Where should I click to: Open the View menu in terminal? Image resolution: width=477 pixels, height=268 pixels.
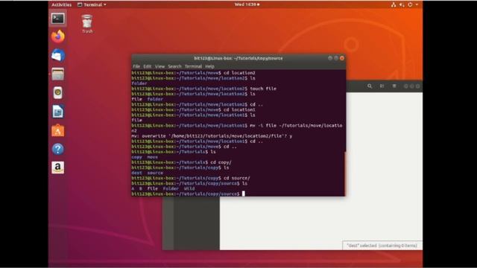click(159, 66)
